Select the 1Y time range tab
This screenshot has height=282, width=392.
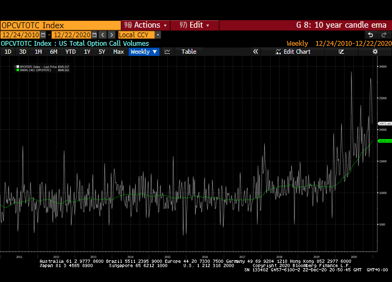pos(87,52)
